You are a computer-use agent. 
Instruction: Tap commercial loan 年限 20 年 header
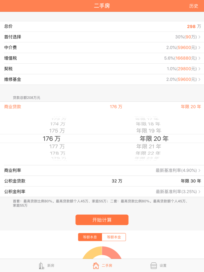click(191, 107)
